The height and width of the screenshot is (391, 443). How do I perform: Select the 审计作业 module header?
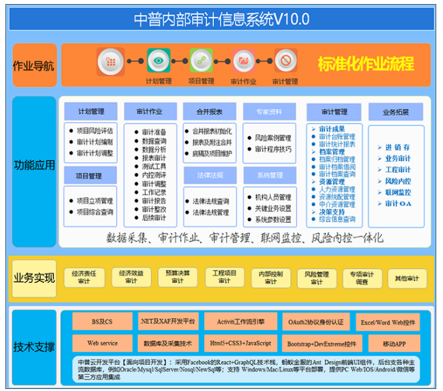(149, 111)
